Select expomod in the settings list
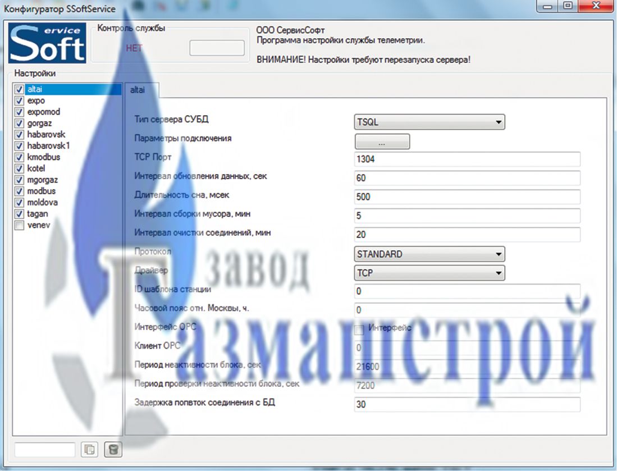The image size is (617, 471). [x=44, y=112]
